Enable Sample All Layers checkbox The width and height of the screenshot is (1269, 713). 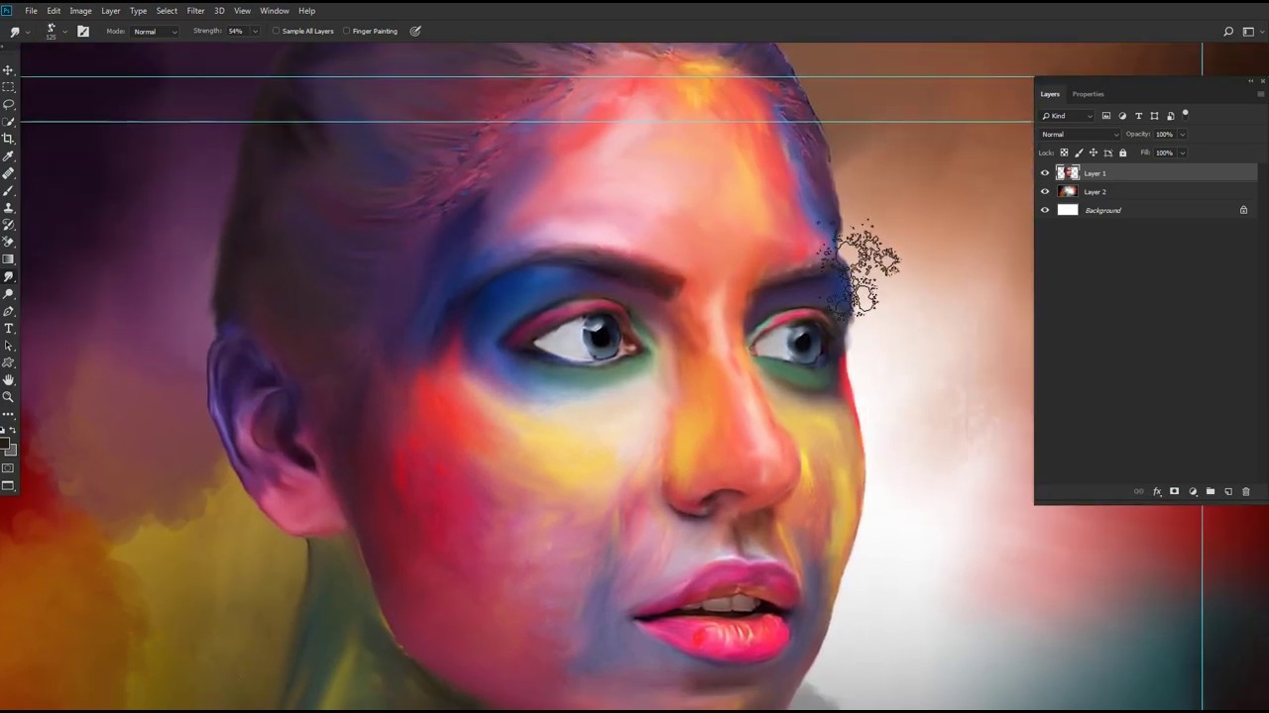(x=277, y=31)
